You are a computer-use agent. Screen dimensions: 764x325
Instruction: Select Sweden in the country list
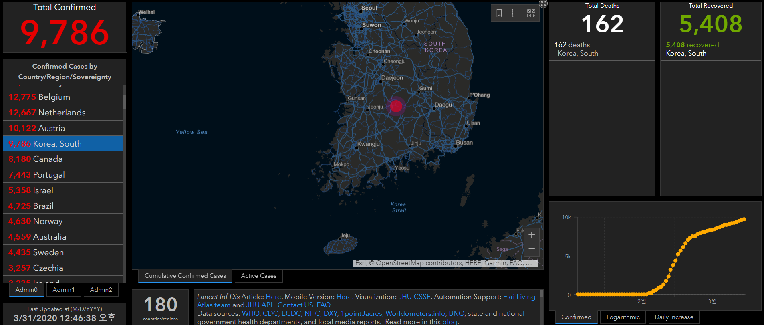[63, 252]
